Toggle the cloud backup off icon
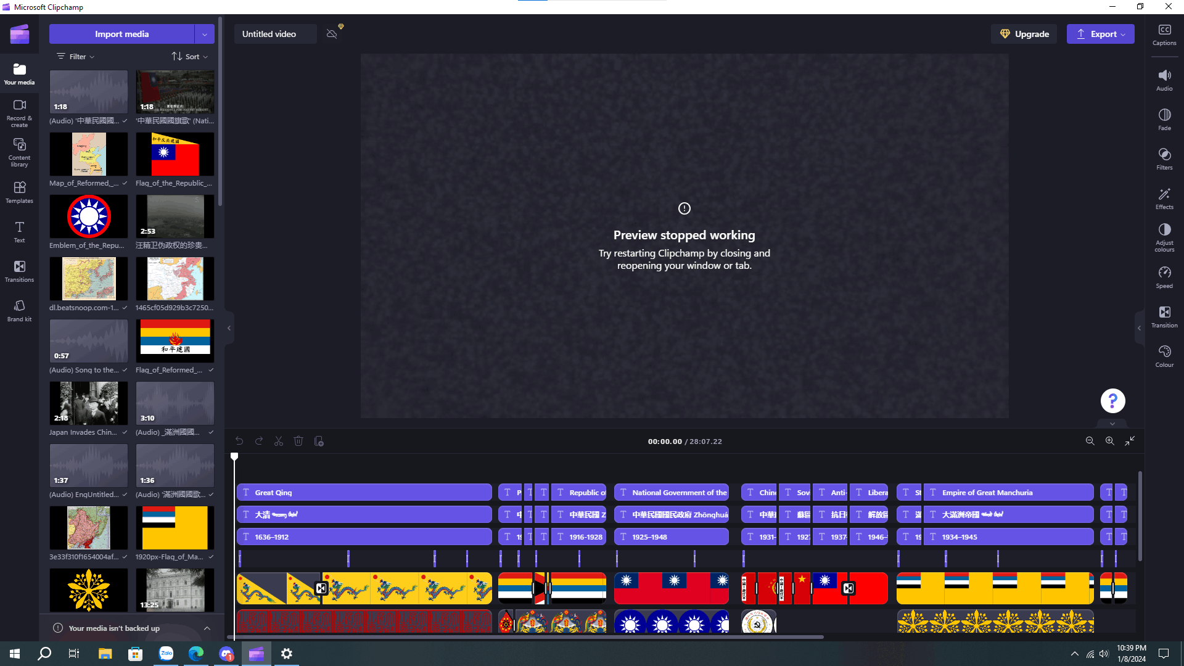Screen dimensions: 1184x666 pyautogui.click(x=332, y=34)
